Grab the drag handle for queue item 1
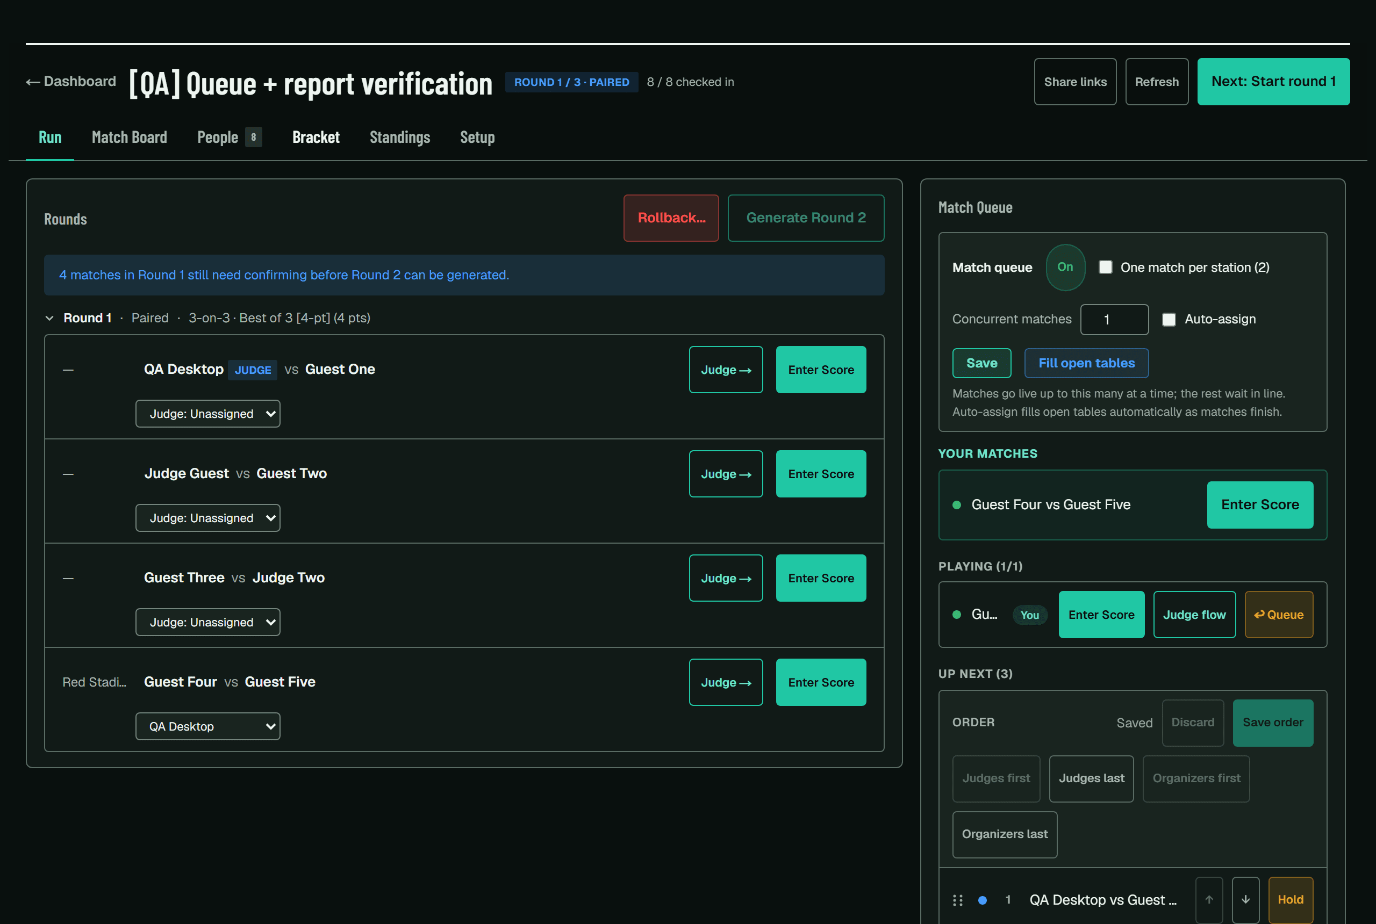 pyautogui.click(x=958, y=900)
